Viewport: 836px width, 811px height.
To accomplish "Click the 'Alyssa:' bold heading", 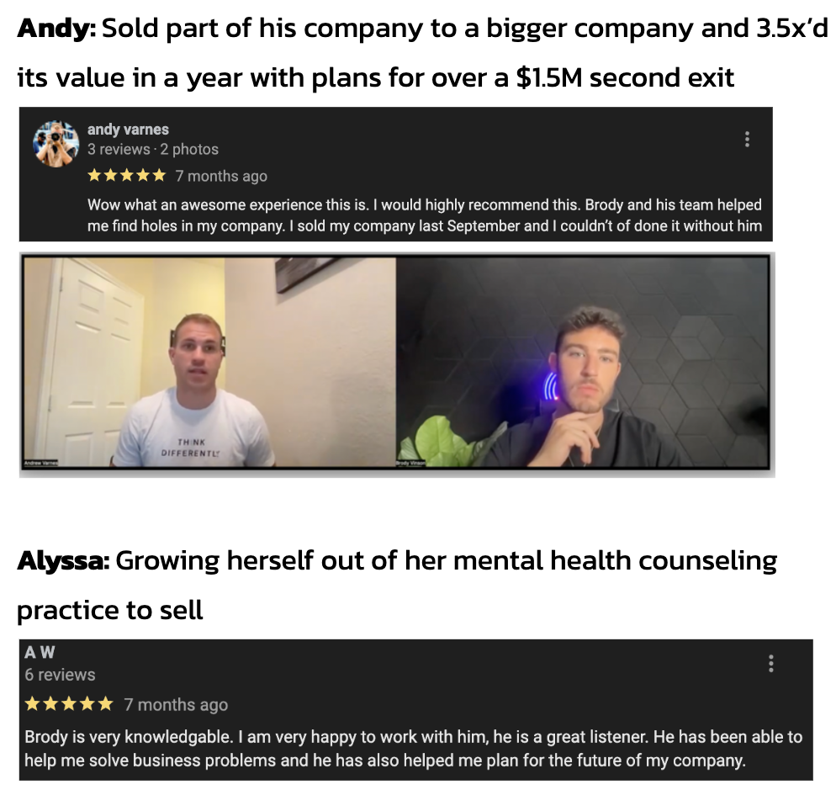I will (x=63, y=561).
